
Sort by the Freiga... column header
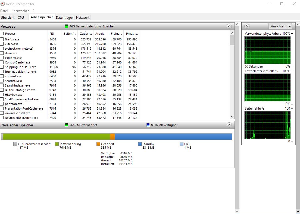click(x=116, y=34)
